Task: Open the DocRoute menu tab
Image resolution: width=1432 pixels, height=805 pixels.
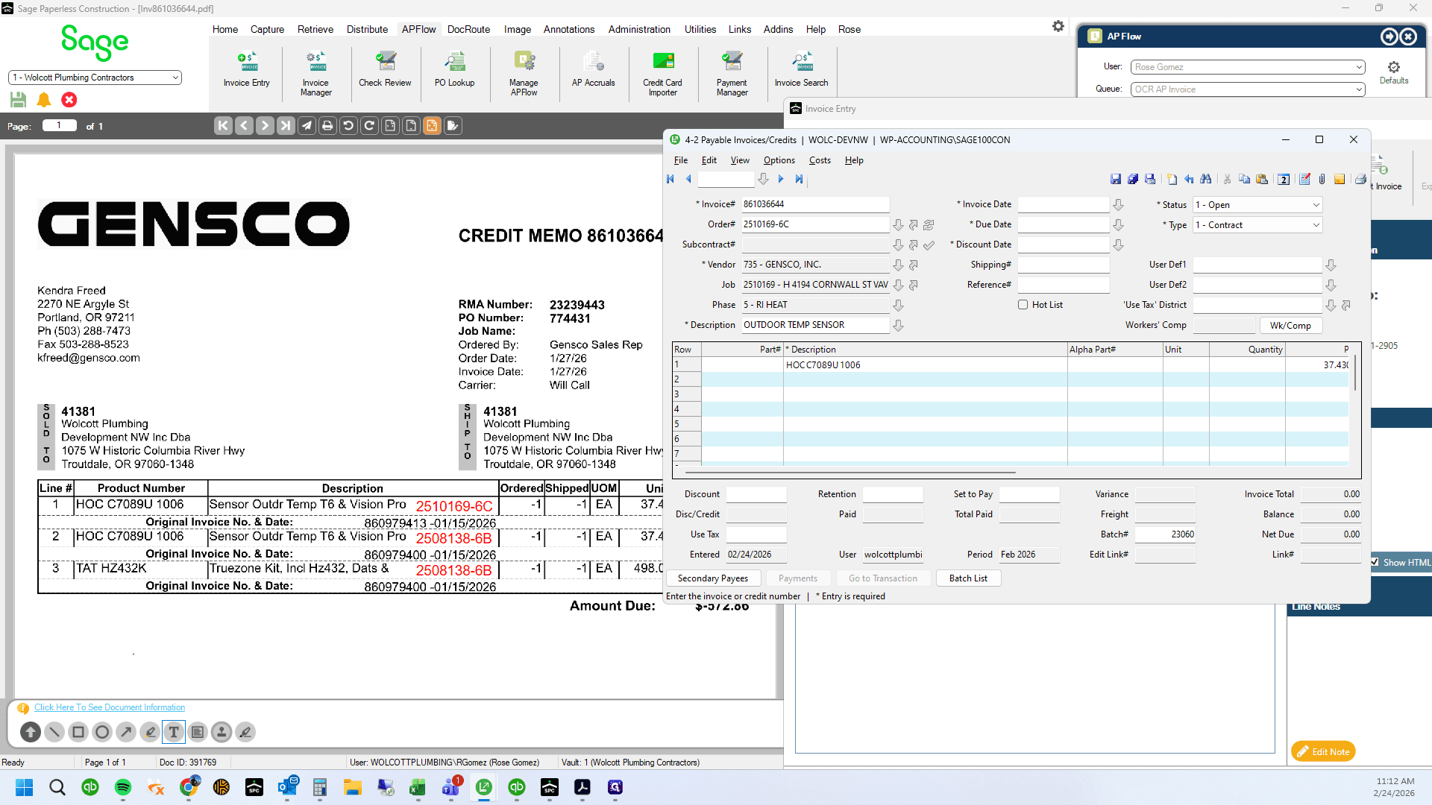Action: tap(468, 29)
